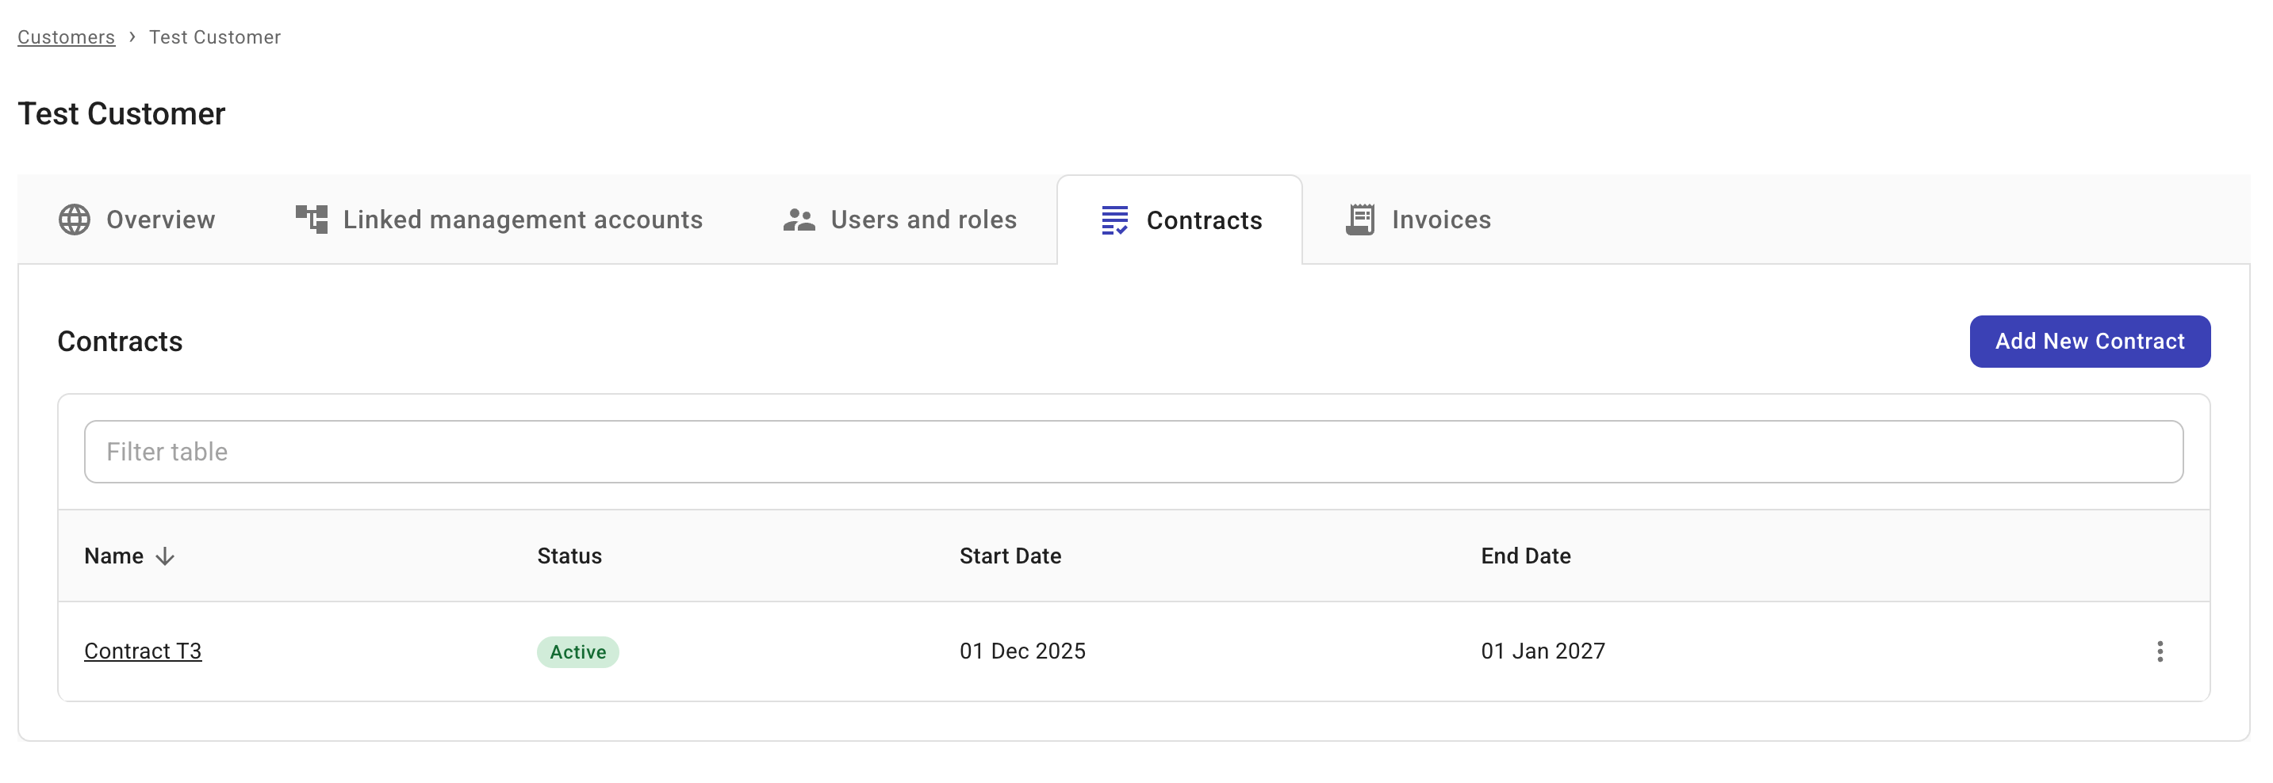Click Status column header to sort
This screenshot has width=2273, height=783.
(569, 556)
